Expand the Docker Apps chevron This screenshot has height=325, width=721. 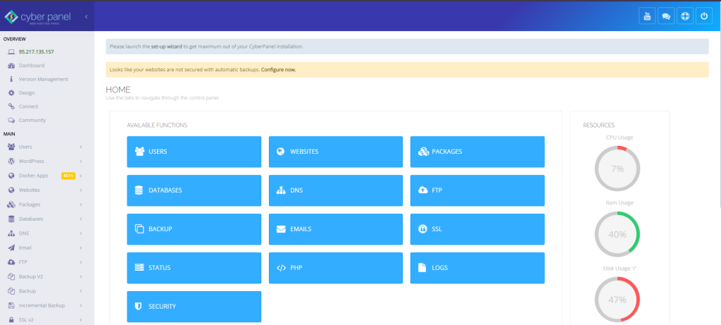coord(80,176)
